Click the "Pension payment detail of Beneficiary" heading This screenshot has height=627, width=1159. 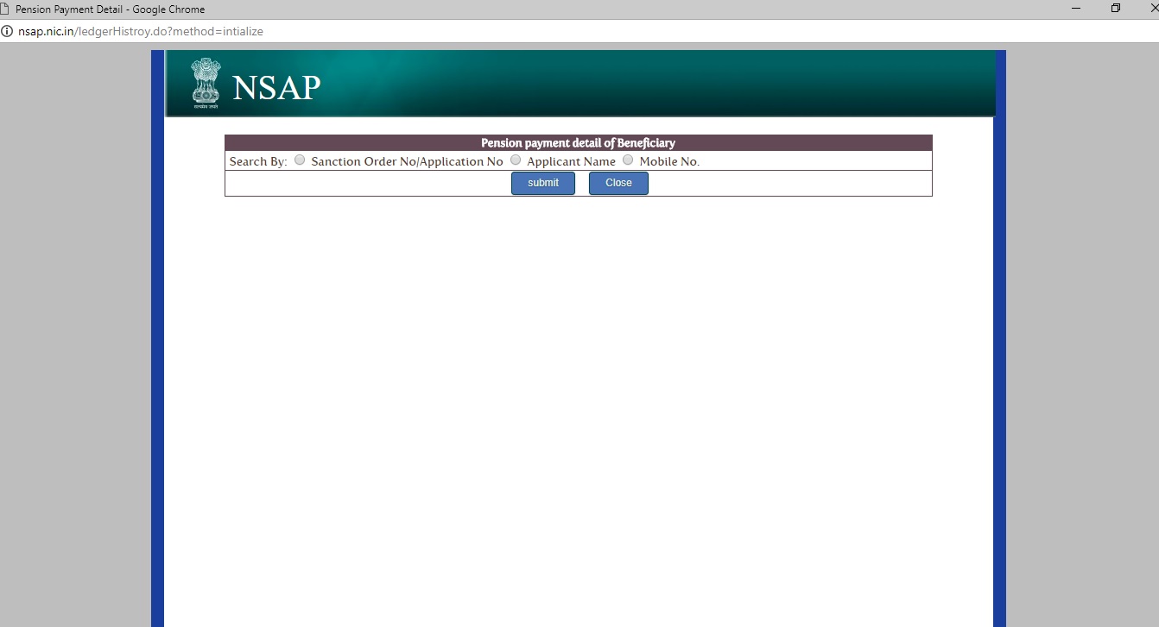pos(578,143)
